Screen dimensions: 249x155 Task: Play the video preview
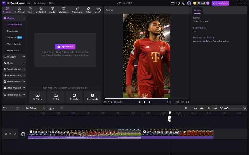[x=144, y=102]
